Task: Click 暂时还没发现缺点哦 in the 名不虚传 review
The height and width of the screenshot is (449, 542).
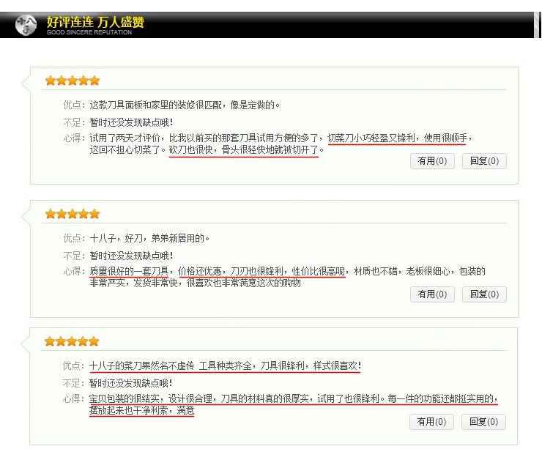Action: point(130,383)
